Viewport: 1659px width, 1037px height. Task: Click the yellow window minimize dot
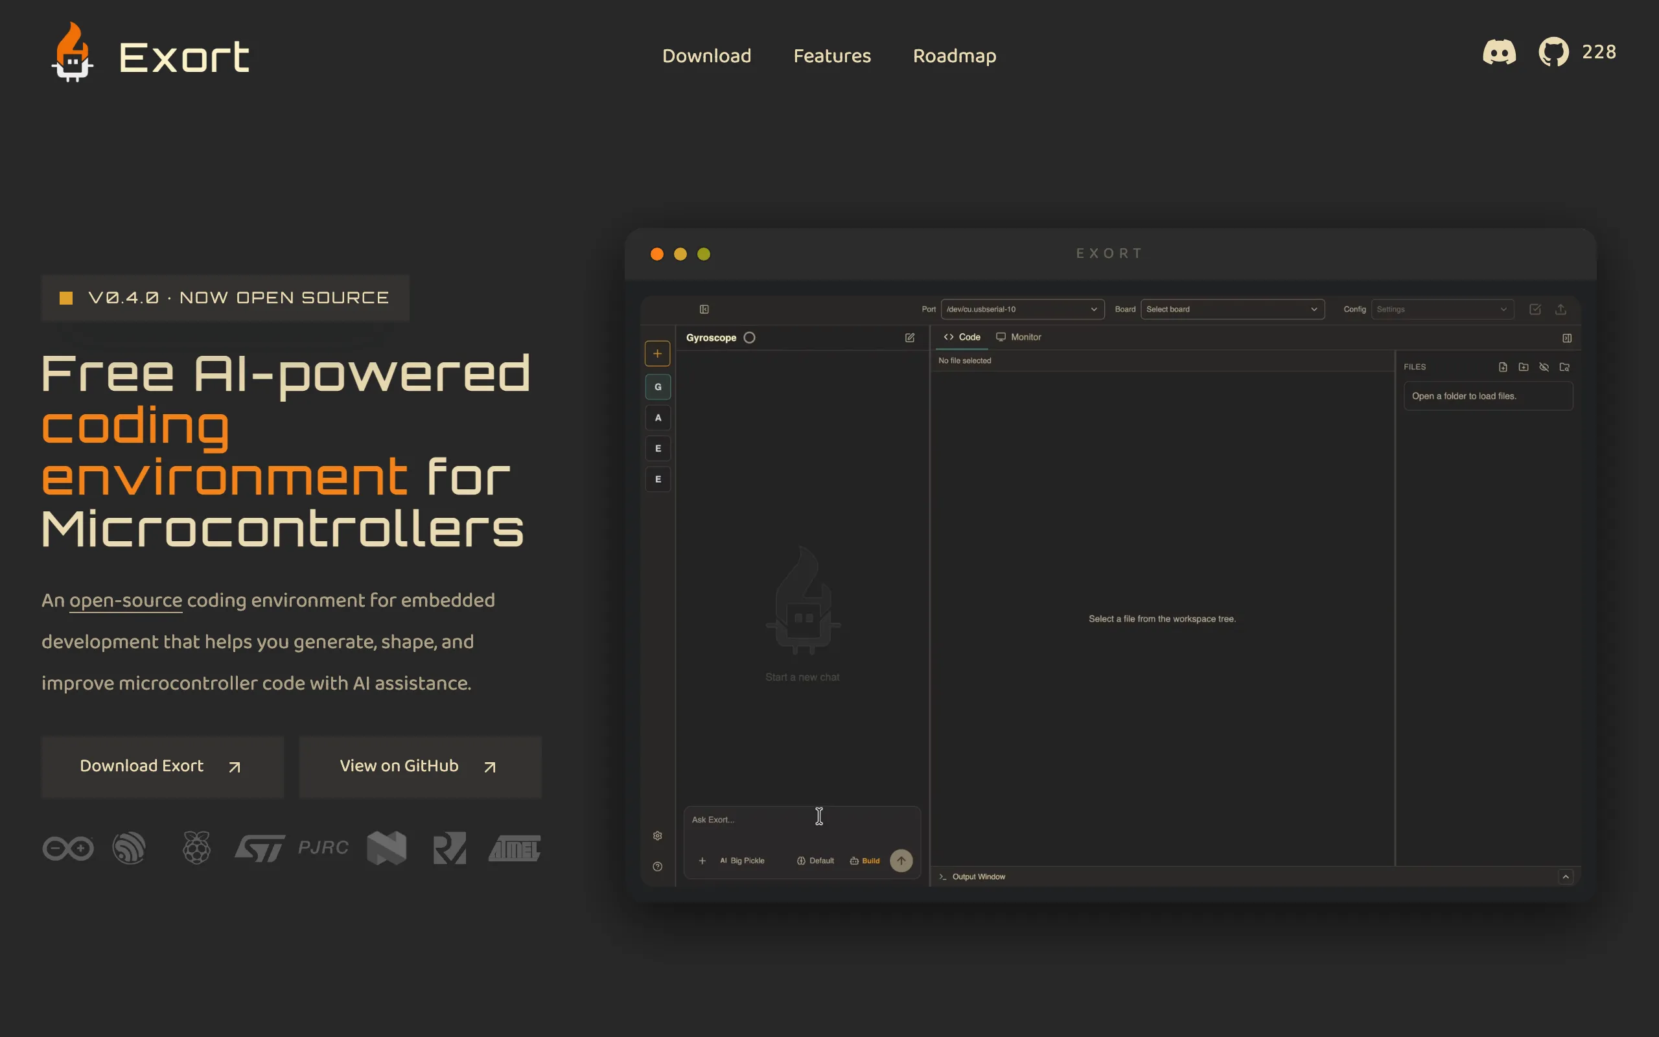click(680, 254)
